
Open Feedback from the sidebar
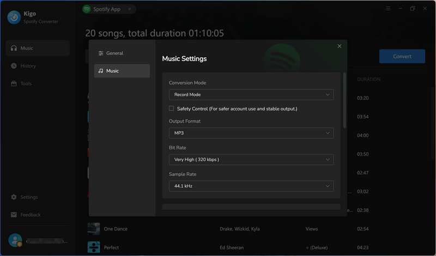click(38, 215)
